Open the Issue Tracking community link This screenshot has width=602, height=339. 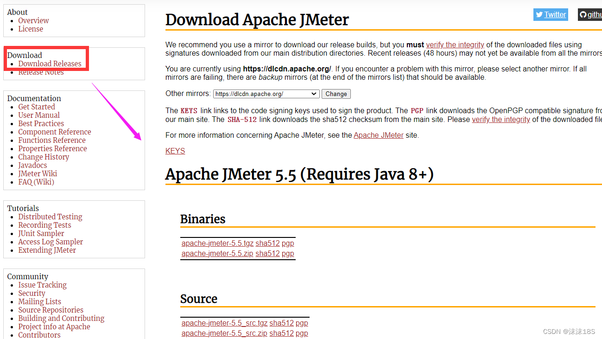point(42,285)
